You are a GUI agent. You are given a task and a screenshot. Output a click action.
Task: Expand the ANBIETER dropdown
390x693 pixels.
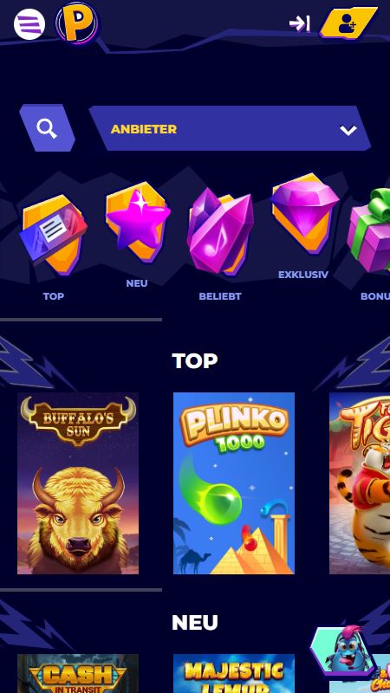[230, 128]
